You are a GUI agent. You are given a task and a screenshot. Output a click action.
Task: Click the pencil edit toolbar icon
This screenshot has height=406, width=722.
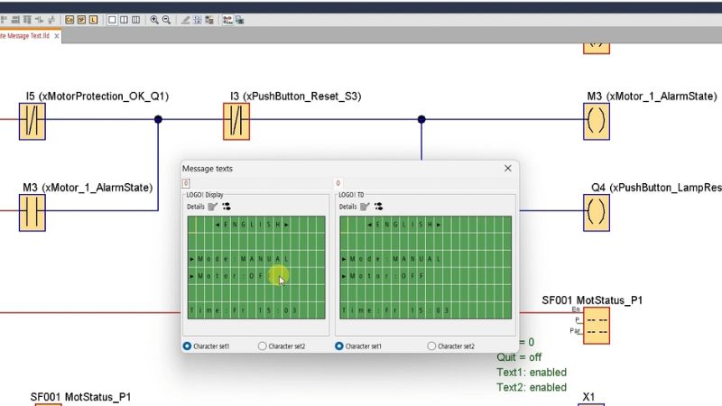pyautogui.click(x=185, y=20)
